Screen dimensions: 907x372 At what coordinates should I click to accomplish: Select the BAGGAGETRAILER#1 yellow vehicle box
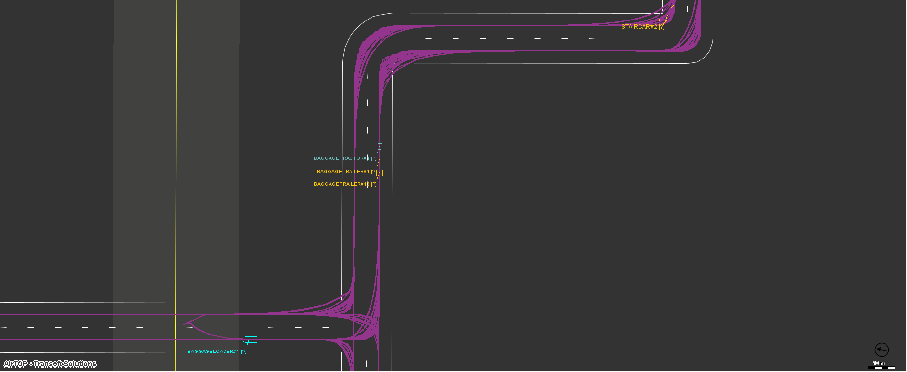click(x=380, y=160)
